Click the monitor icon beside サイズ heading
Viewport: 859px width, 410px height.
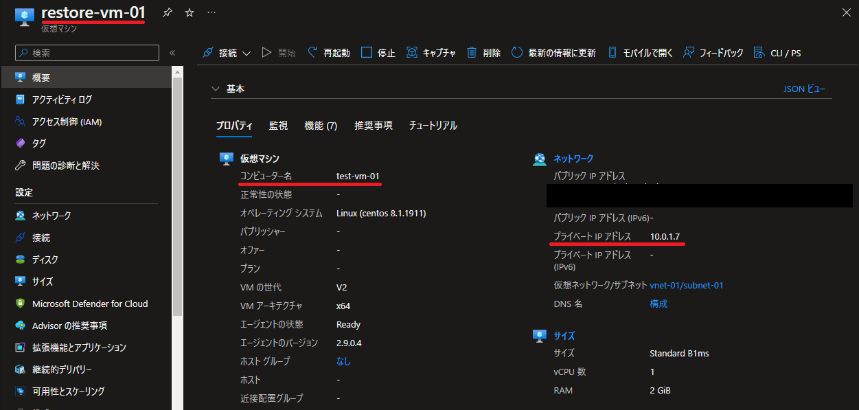click(x=540, y=336)
